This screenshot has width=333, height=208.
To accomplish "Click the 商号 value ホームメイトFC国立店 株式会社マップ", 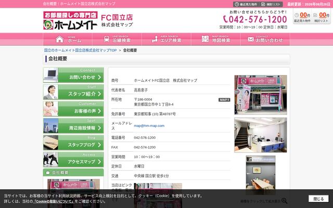I will pyautogui.click(x=165, y=81).
